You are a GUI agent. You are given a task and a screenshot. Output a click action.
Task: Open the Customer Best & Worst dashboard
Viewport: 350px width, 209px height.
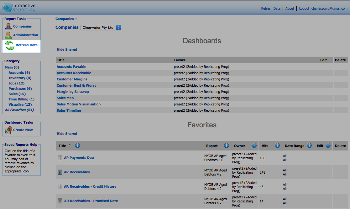pyautogui.click(x=76, y=85)
